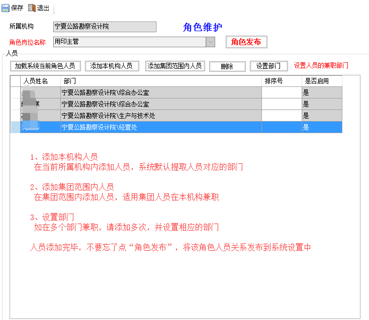Click 保存 text in toolbar
Screen dimensions: 369x320
(17, 8)
